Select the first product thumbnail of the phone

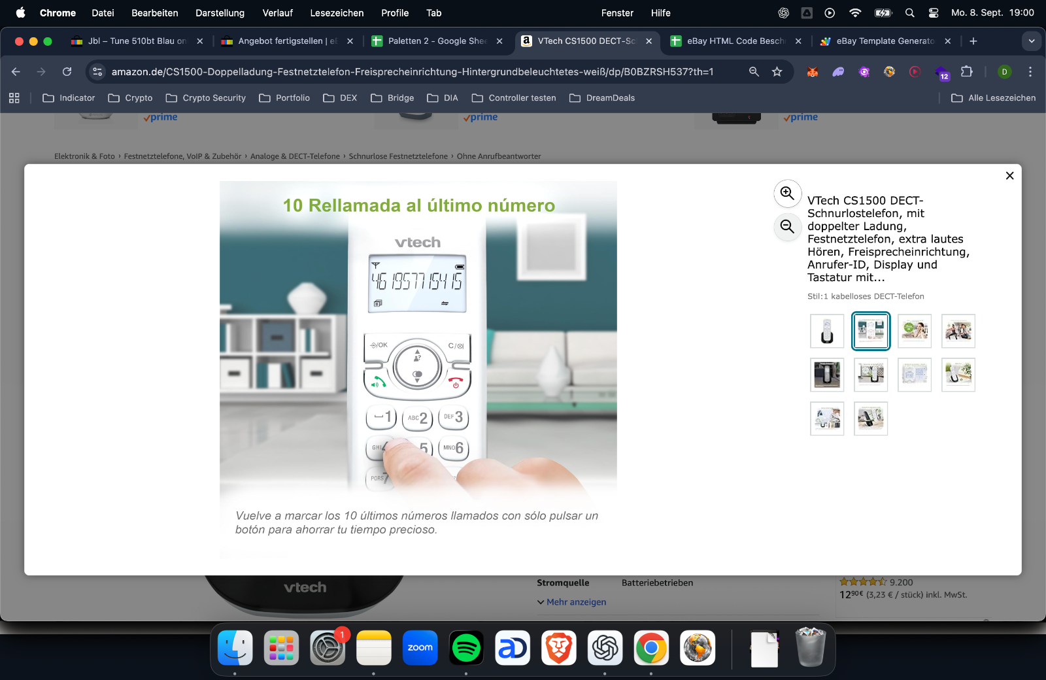click(827, 331)
